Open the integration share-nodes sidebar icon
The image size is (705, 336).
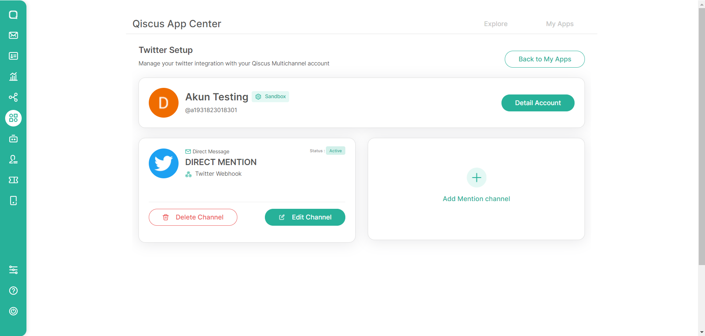pos(13,97)
